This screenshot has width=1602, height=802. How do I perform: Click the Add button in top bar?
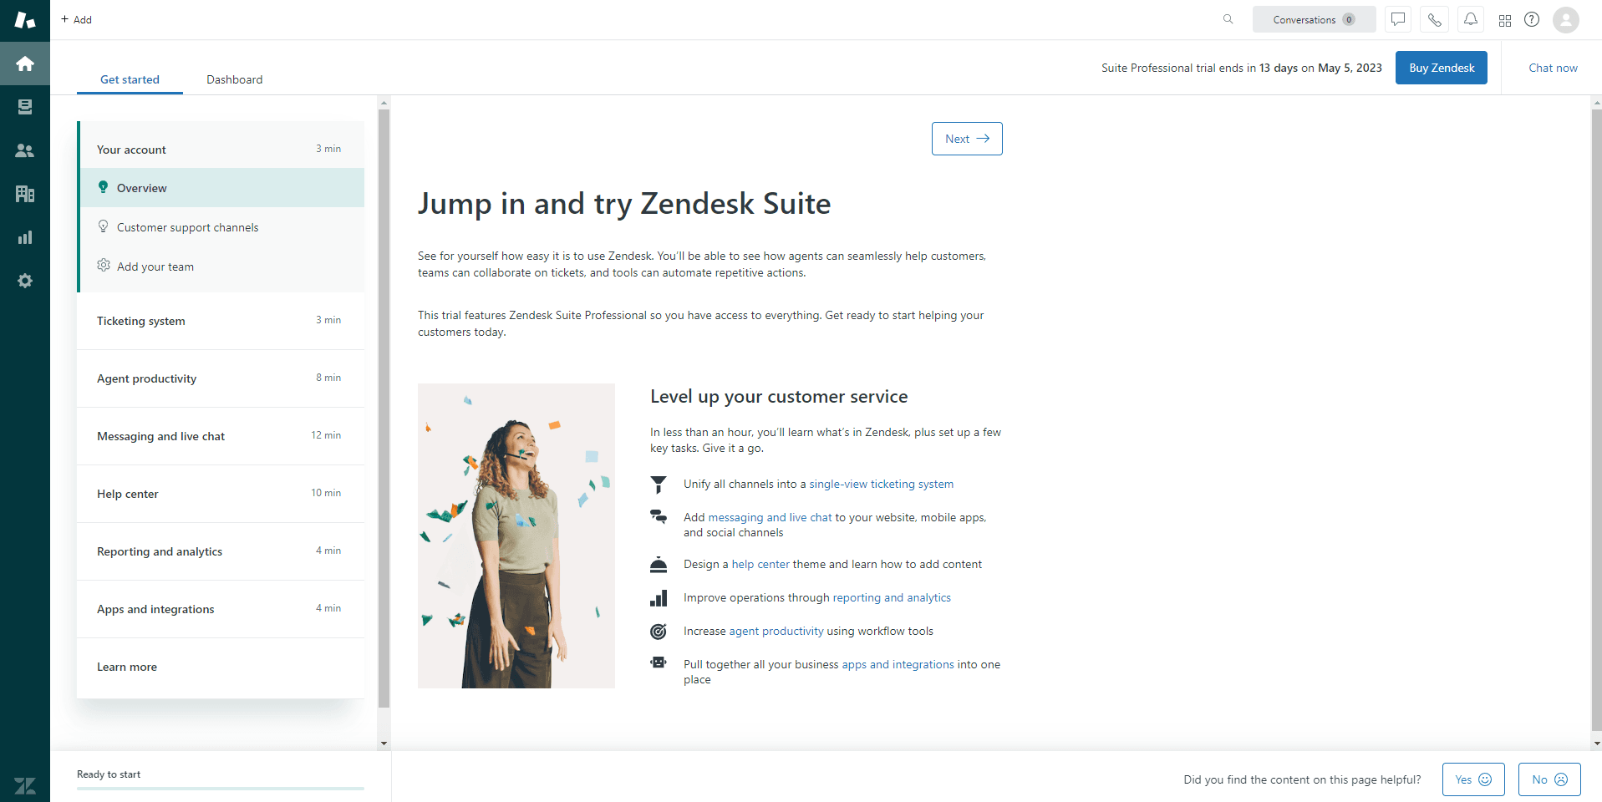coord(76,19)
